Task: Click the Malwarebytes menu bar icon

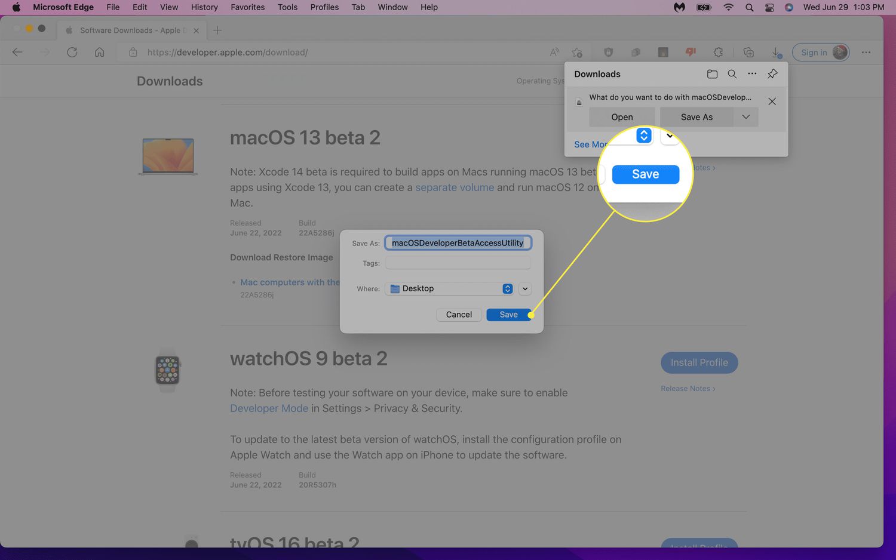Action: [x=679, y=7]
